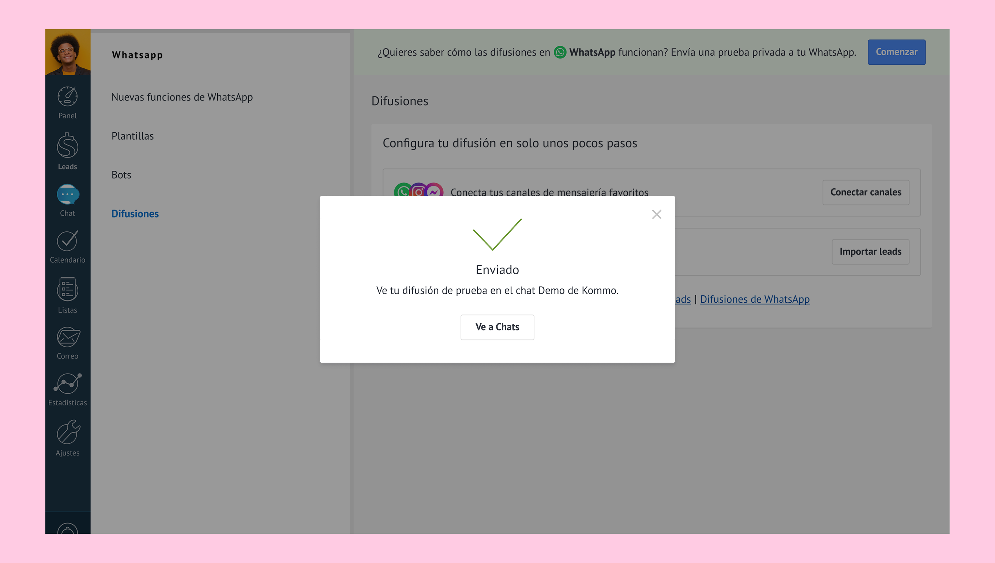Open Listas icon in sidebar
Screen dimensions: 995x563
click(67, 289)
